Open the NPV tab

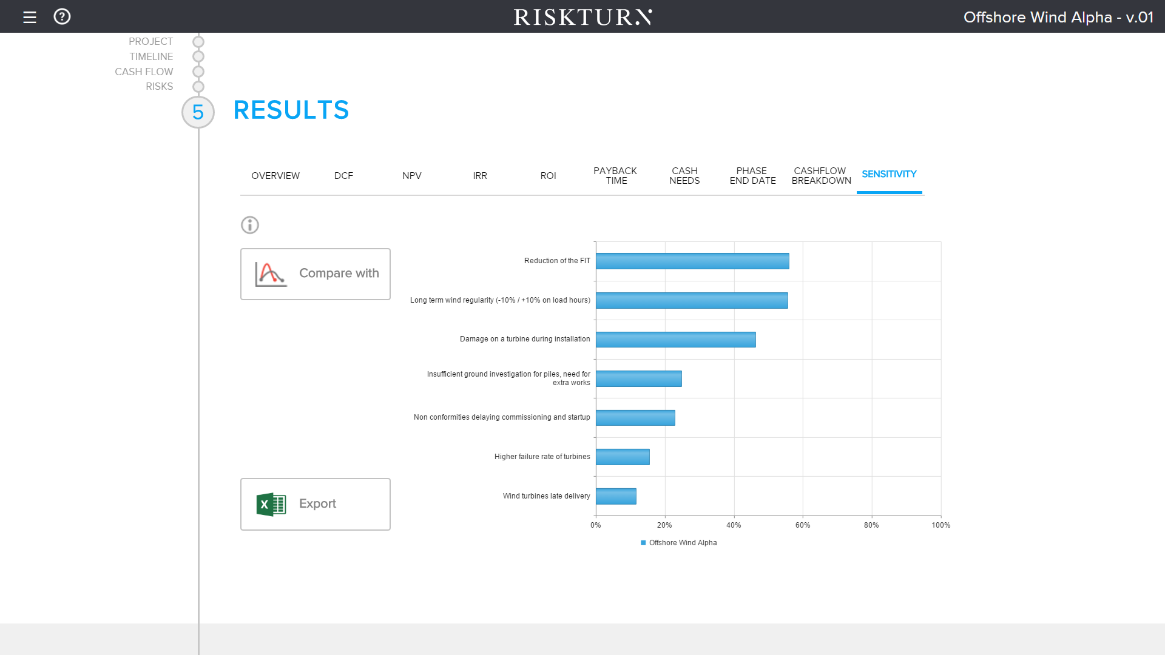[x=411, y=176]
